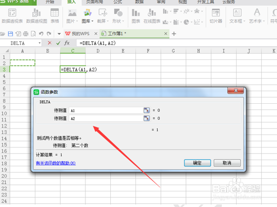Insert a Text Box (文本框)
Viewport: 277px width, 207px height.
click(x=237, y=13)
